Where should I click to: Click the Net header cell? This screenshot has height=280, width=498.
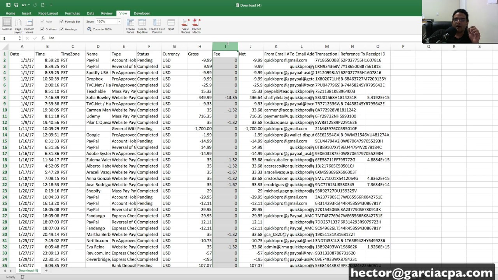[x=251, y=54]
